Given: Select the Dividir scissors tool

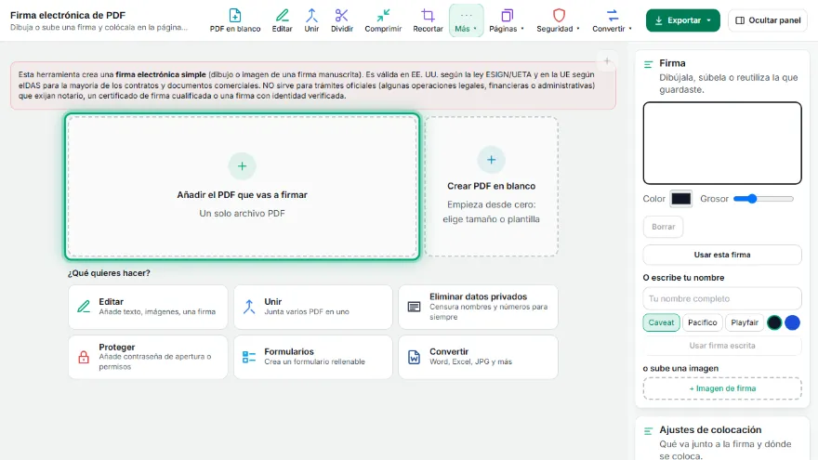Looking at the screenshot, I should click(342, 20).
